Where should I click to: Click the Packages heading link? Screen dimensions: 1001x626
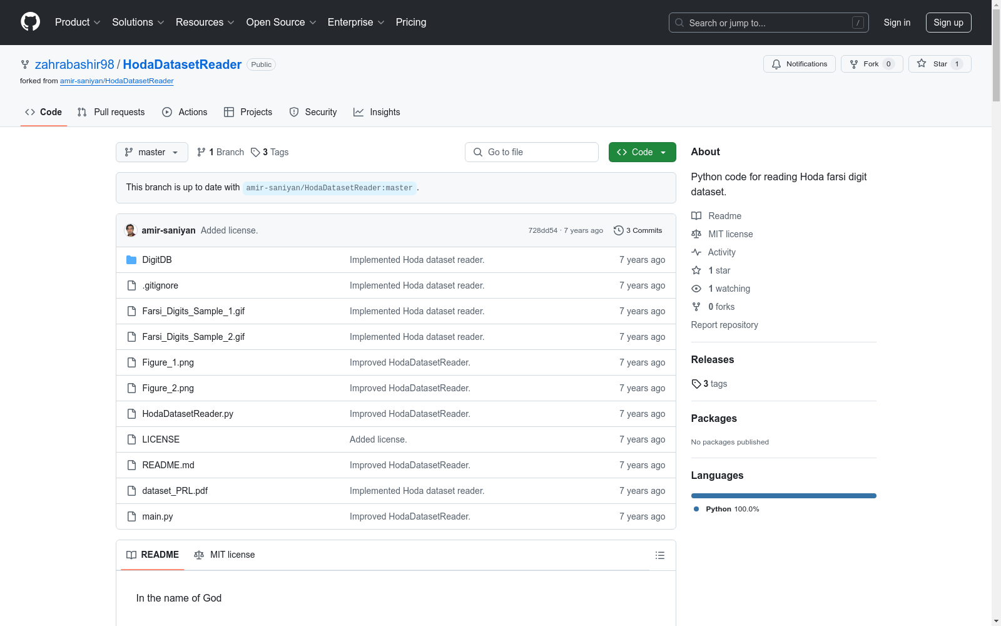click(714, 418)
